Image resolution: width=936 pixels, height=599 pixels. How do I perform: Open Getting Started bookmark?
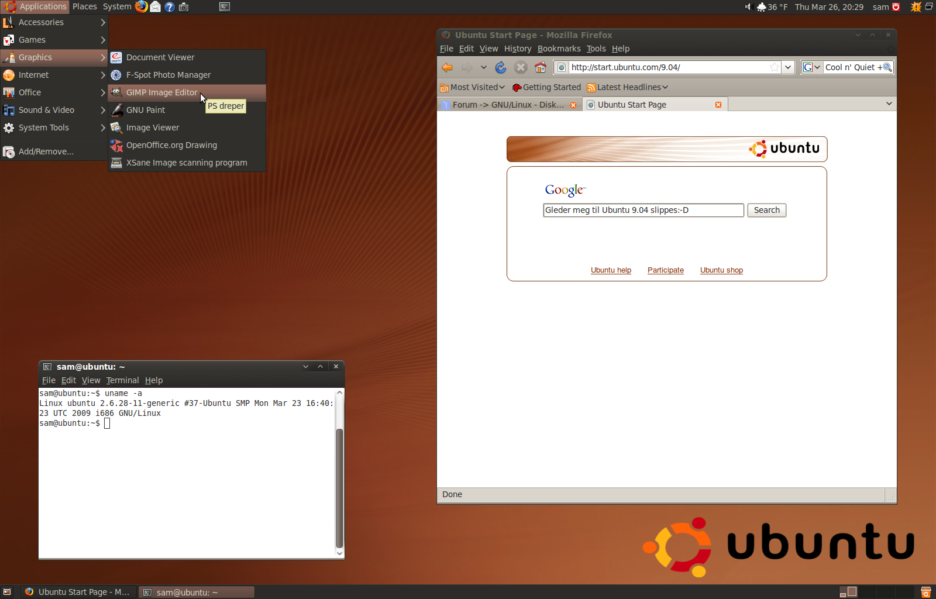click(x=546, y=87)
